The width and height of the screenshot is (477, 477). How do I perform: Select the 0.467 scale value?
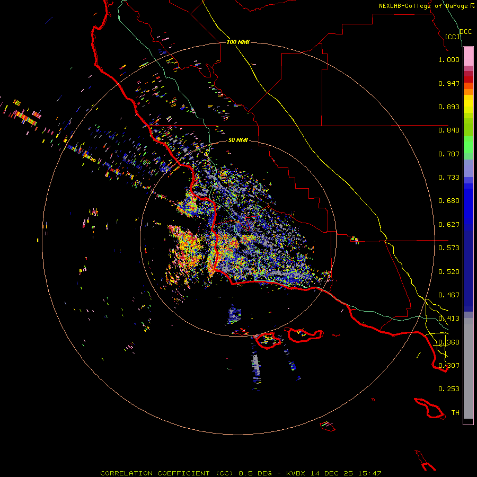pos(449,295)
